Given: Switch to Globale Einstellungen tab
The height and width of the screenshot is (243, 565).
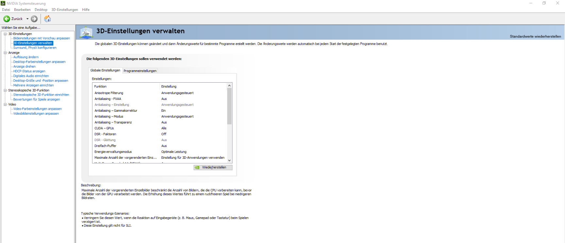Looking at the screenshot, I should click(x=105, y=70).
